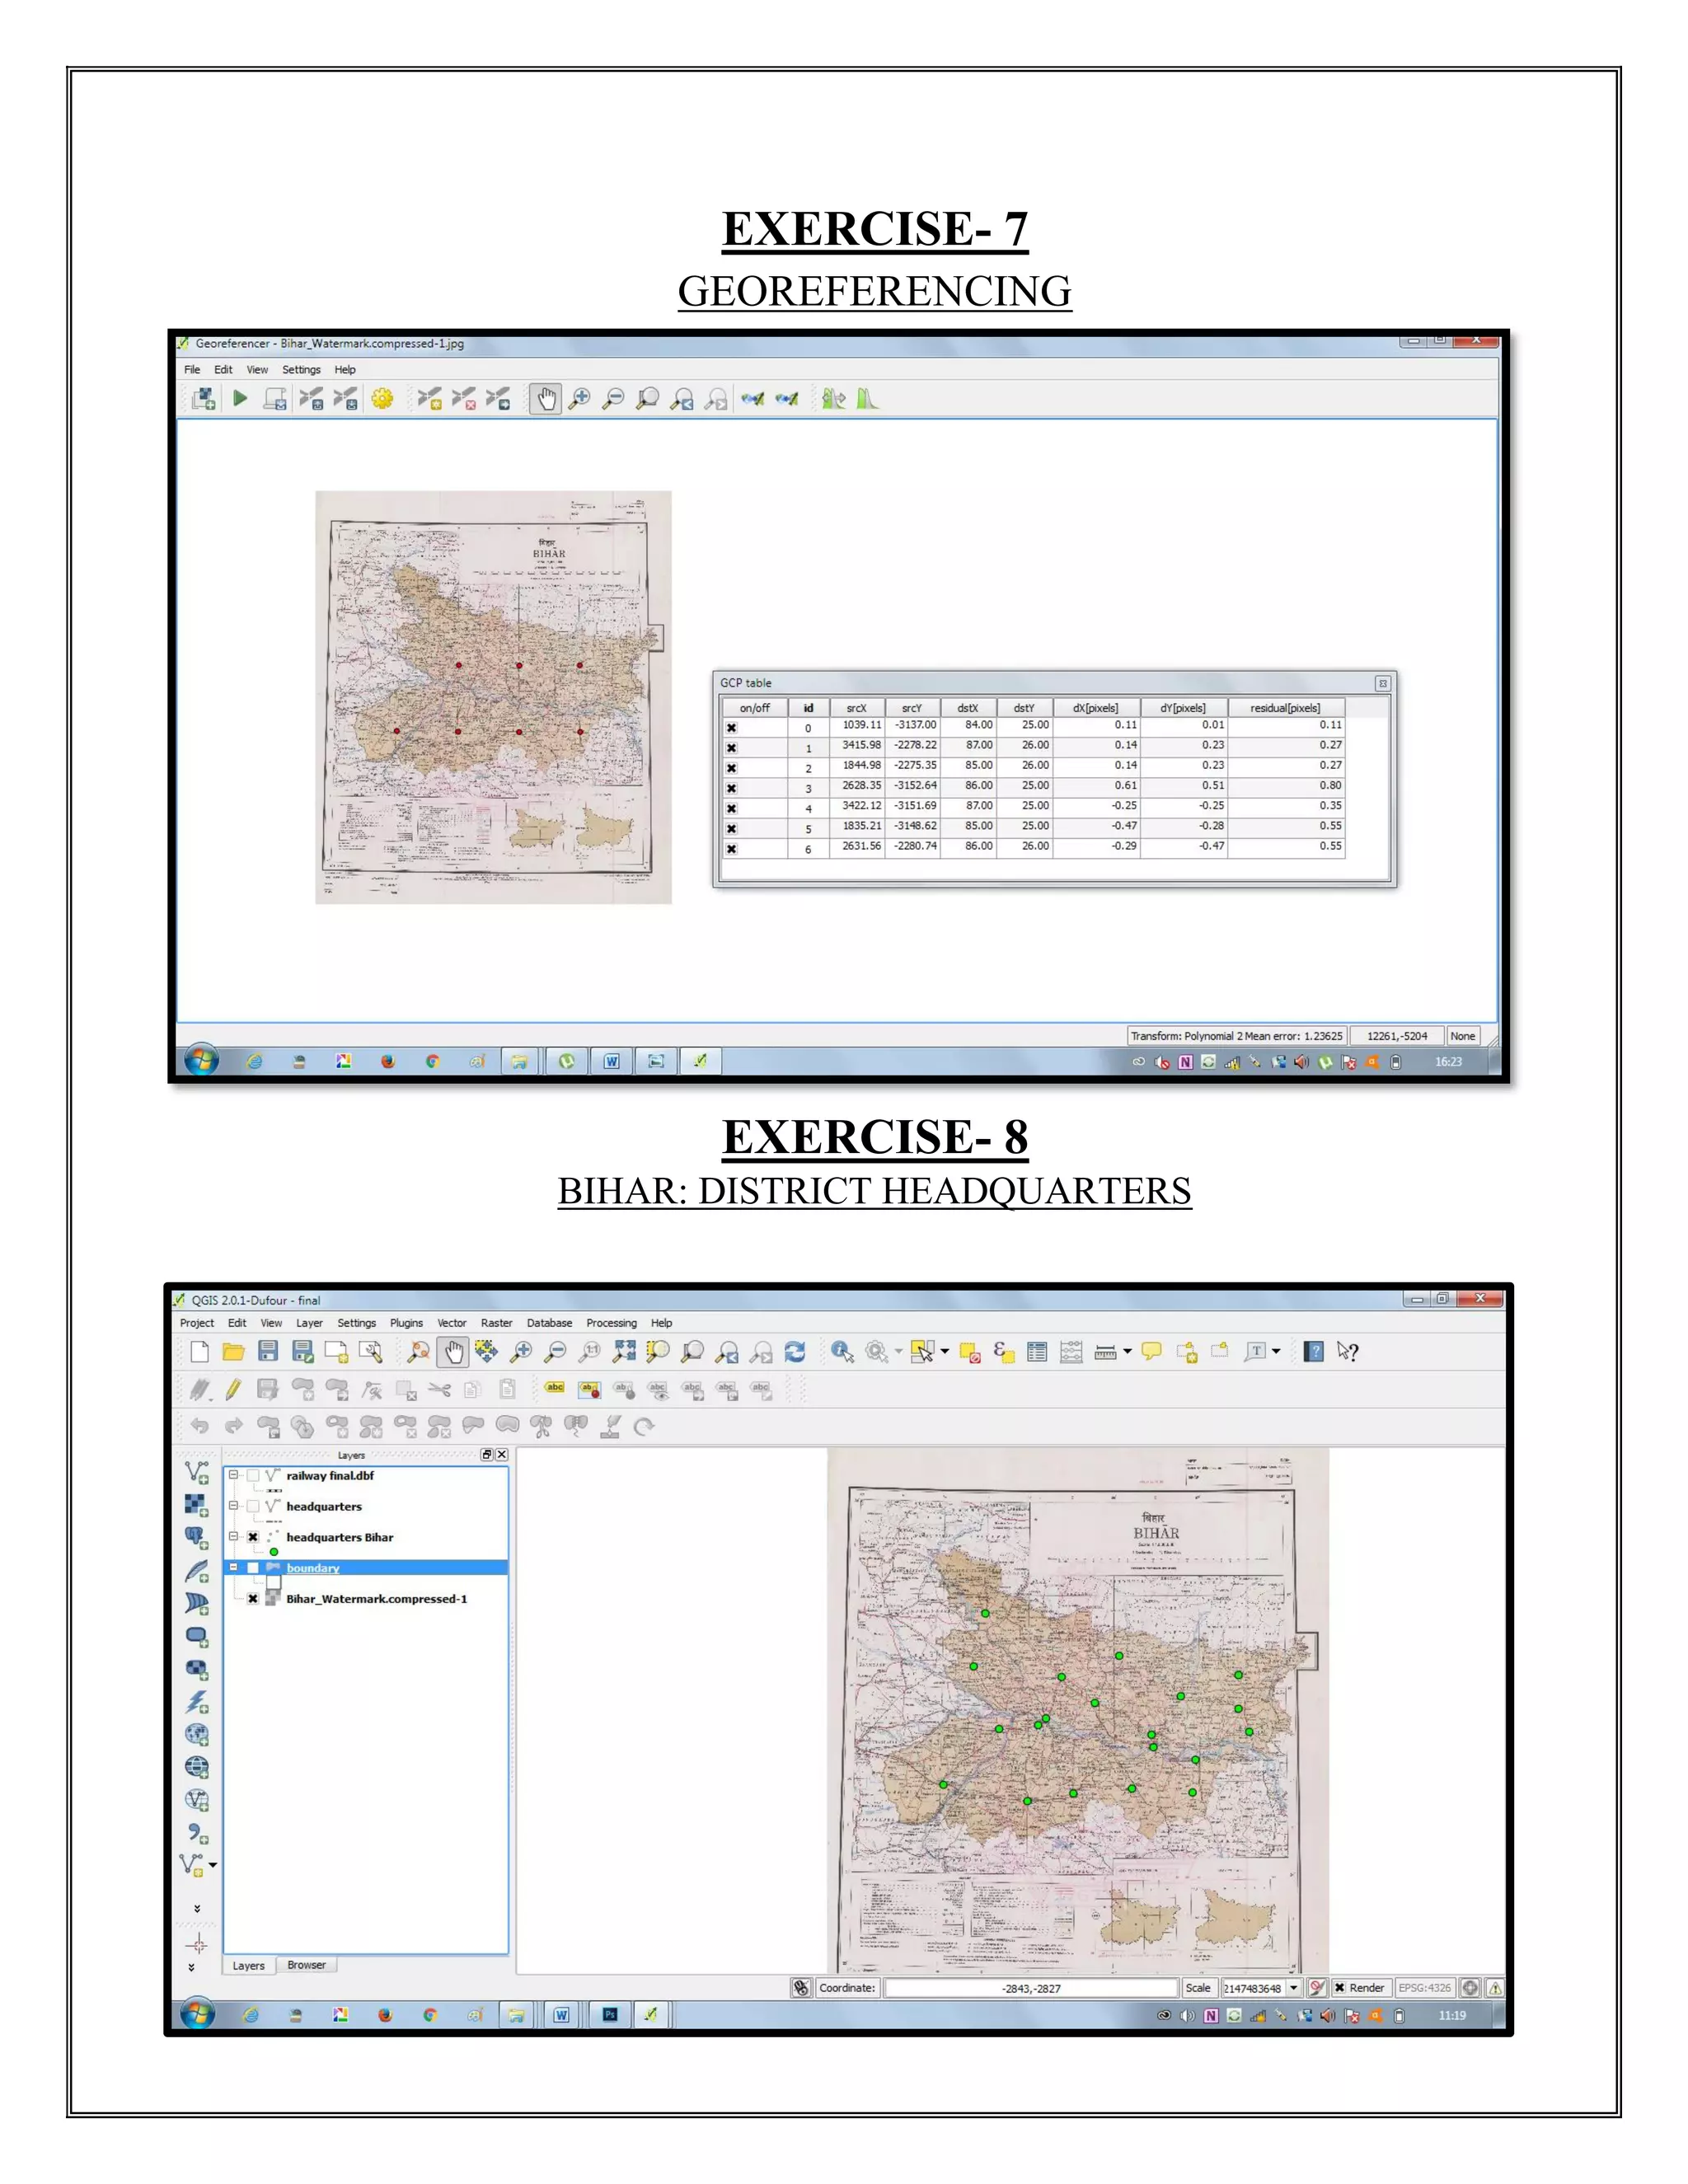
Task: Click Add Vector Layer icon in side toolbar
Action: point(197,1472)
